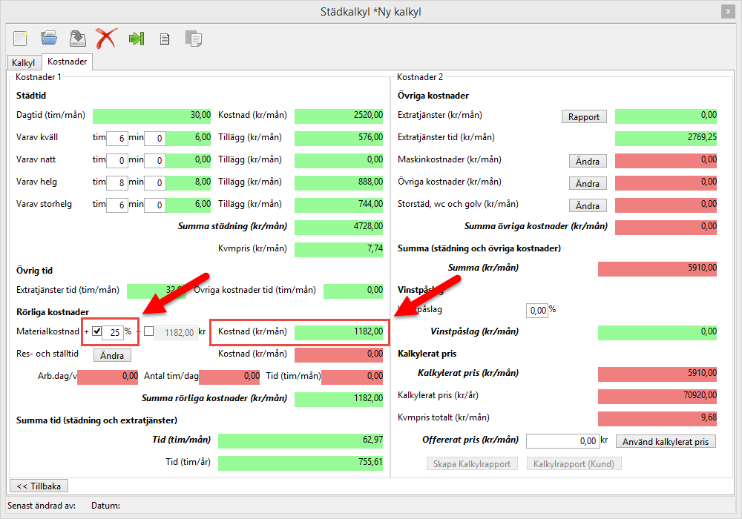Switch to the Kalkyl tab
Screen dimensions: 742x519
(24, 63)
